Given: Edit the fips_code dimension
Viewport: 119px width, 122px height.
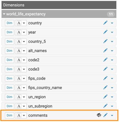Looking at the screenshot, I should point(105,78).
